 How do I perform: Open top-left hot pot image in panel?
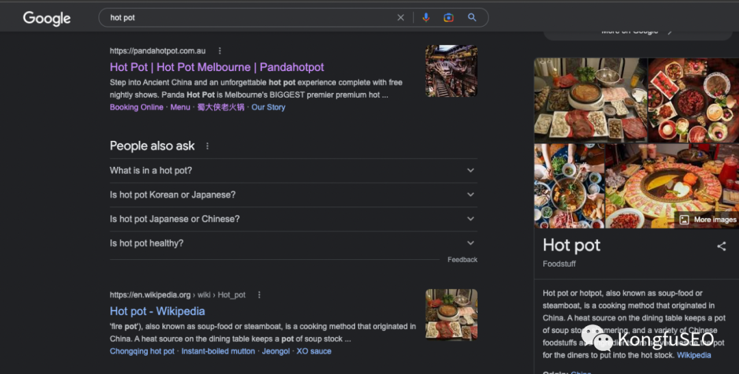coord(591,101)
